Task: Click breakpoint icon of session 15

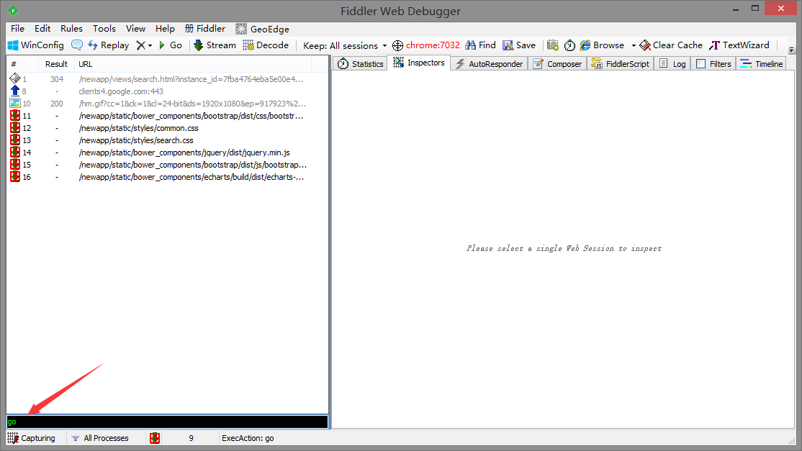Action: [15, 165]
